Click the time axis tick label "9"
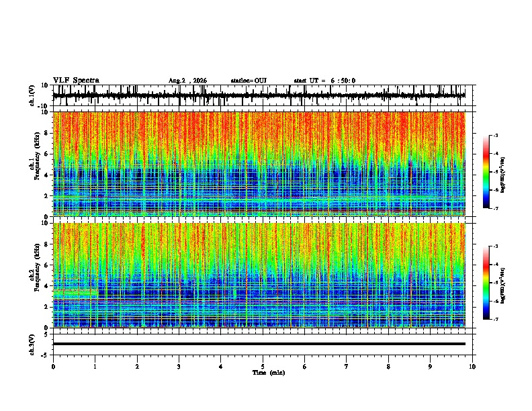This screenshot has width=532, height=411. (x=430, y=367)
